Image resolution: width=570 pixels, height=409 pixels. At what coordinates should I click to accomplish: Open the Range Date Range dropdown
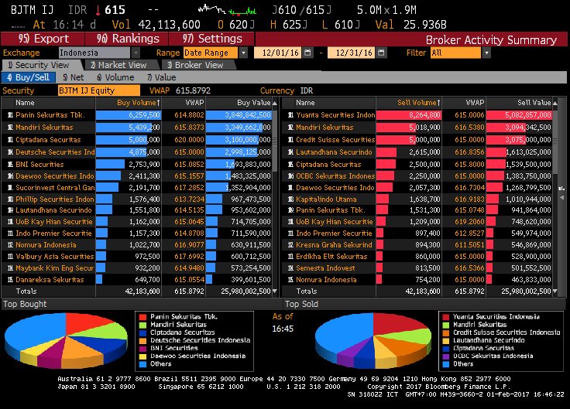(x=244, y=53)
